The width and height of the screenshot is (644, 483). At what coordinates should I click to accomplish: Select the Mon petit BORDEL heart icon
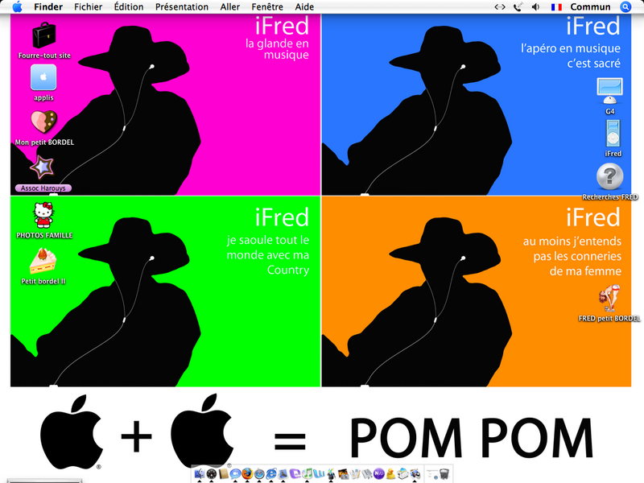tap(44, 122)
